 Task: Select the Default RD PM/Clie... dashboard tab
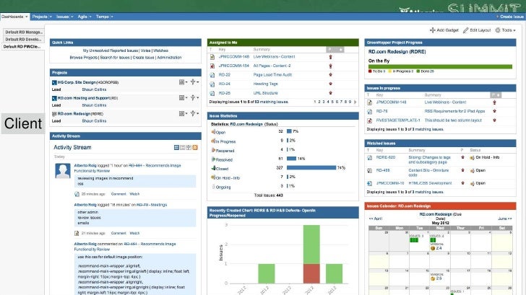point(22,47)
